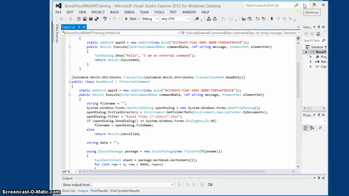Open the Data Sources side panel

pos(57,33)
